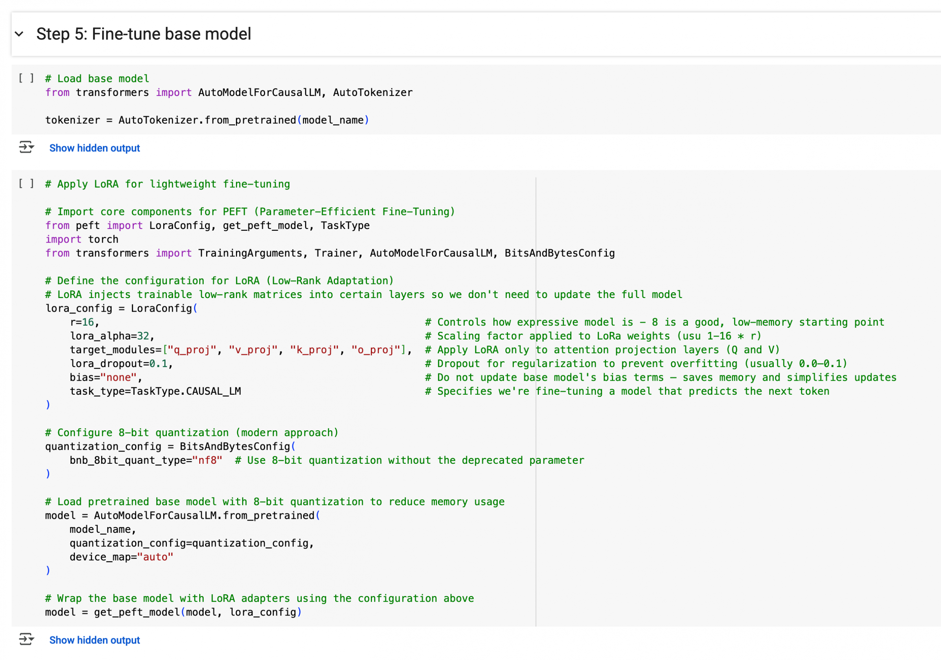Viewport: 941px width, 660px height.
Task: Run the Load base model cell
Action: click(x=26, y=78)
